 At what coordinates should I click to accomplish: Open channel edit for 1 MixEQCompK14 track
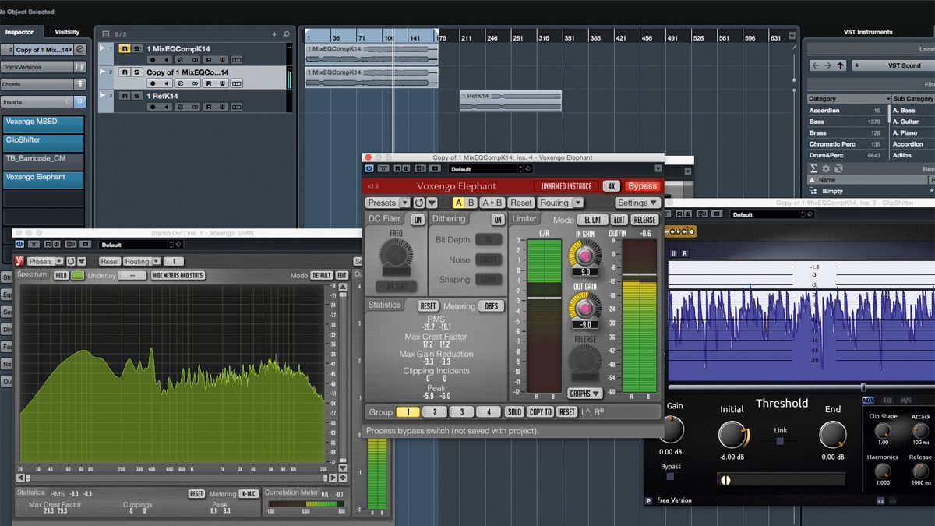pyautogui.click(x=181, y=59)
